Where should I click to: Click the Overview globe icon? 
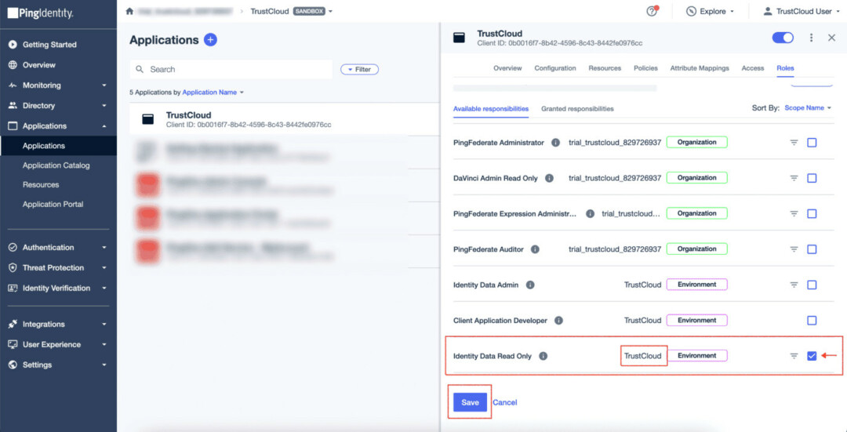point(13,65)
